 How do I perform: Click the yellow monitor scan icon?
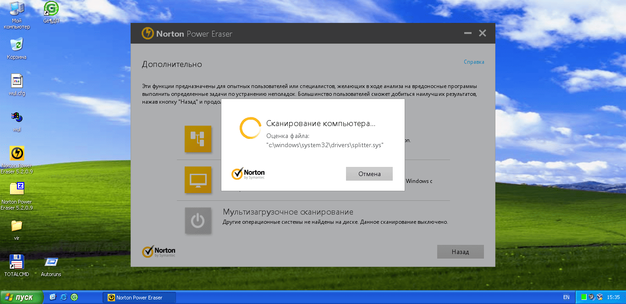(x=198, y=180)
